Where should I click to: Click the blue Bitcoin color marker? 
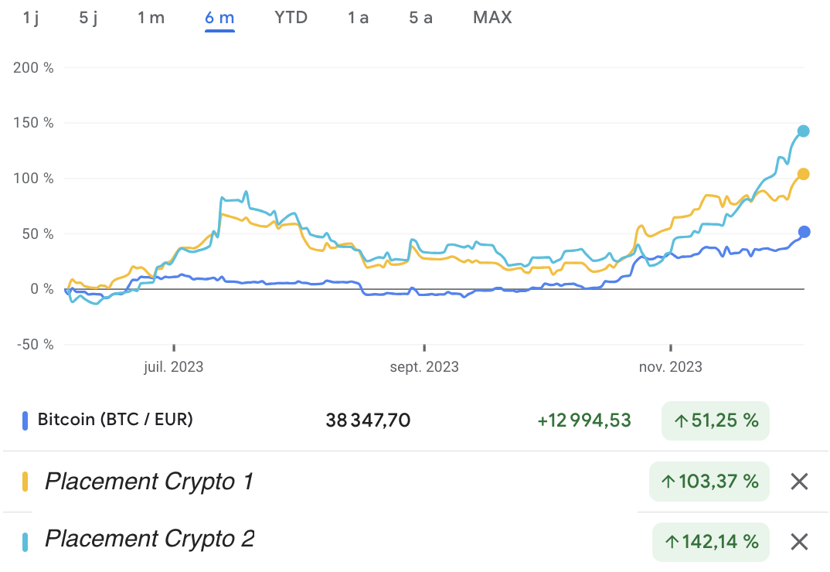(x=26, y=420)
